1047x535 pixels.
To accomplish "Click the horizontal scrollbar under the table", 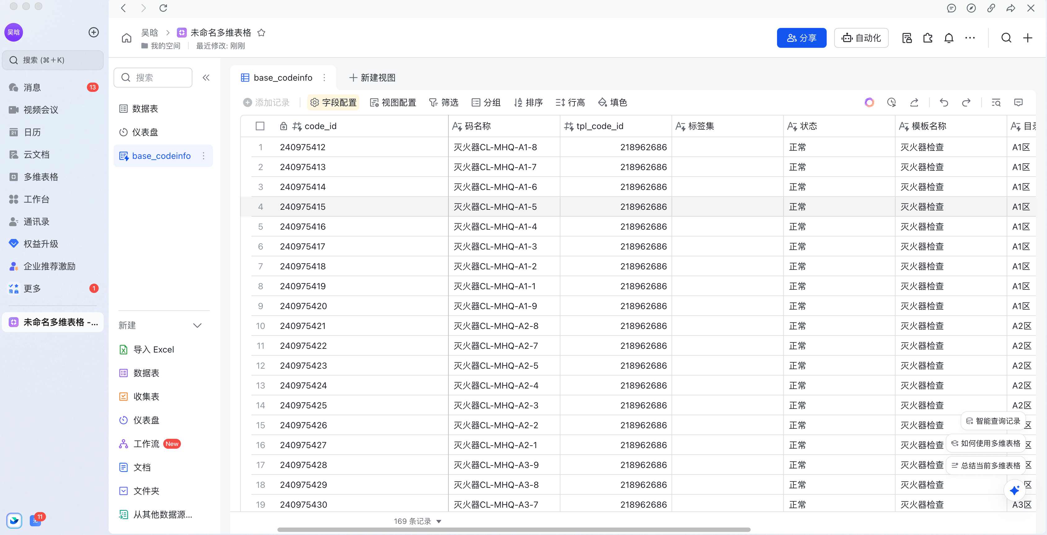I will point(514,530).
